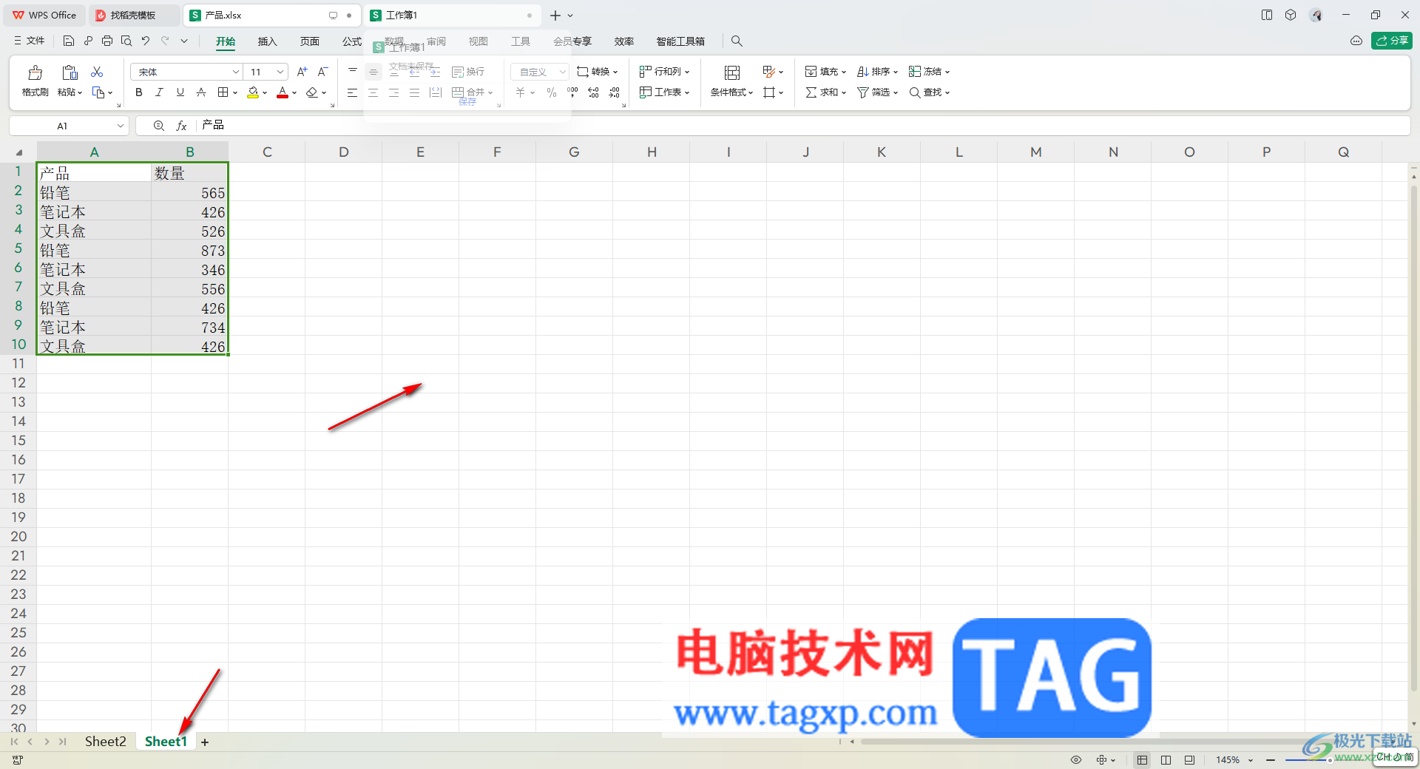Open the Fill (填充) menu
Image resolution: width=1420 pixels, height=769 pixels.
[825, 72]
